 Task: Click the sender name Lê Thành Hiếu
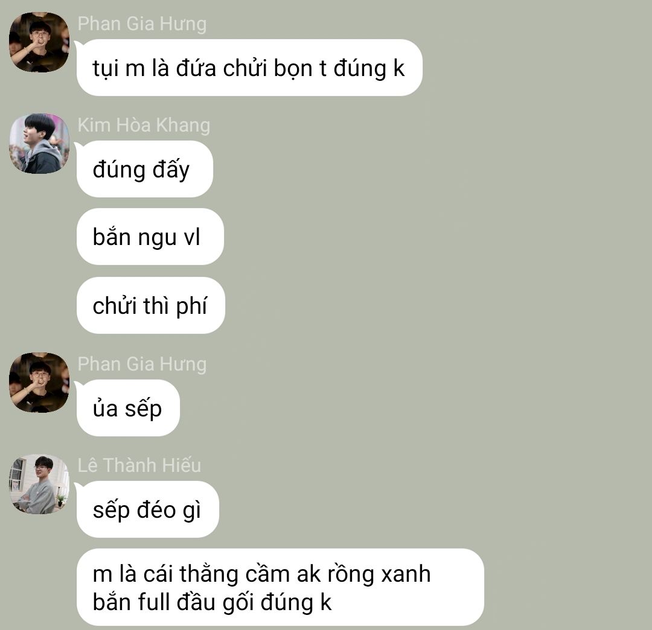coord(139,465)
